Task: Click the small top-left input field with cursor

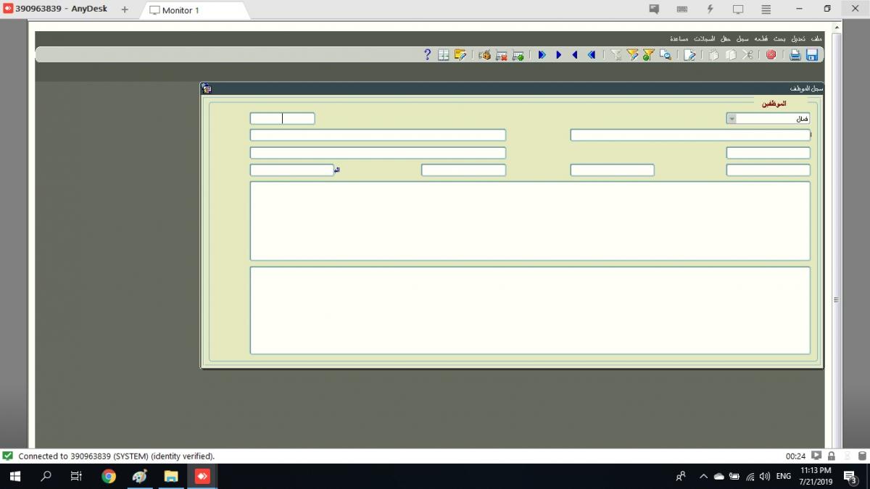Action: point(282,118)
